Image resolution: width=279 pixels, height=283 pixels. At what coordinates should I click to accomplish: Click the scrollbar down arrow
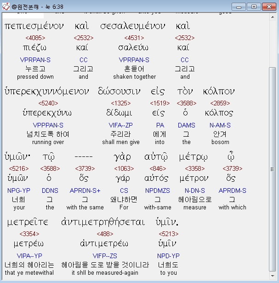click(273, 276)
